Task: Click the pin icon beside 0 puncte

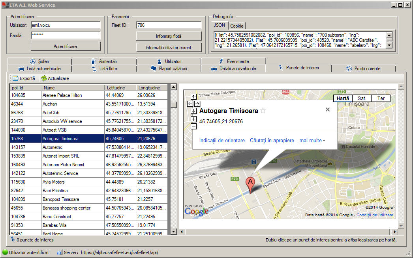Action: tap(13, 239)
